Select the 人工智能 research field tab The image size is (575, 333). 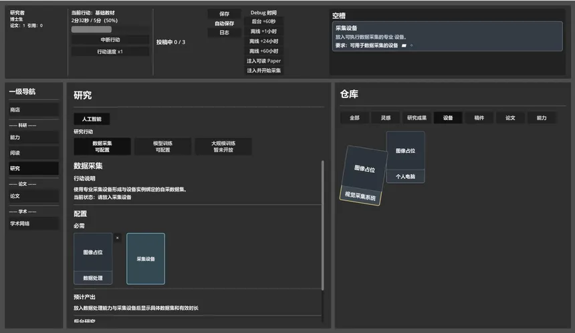92,119
